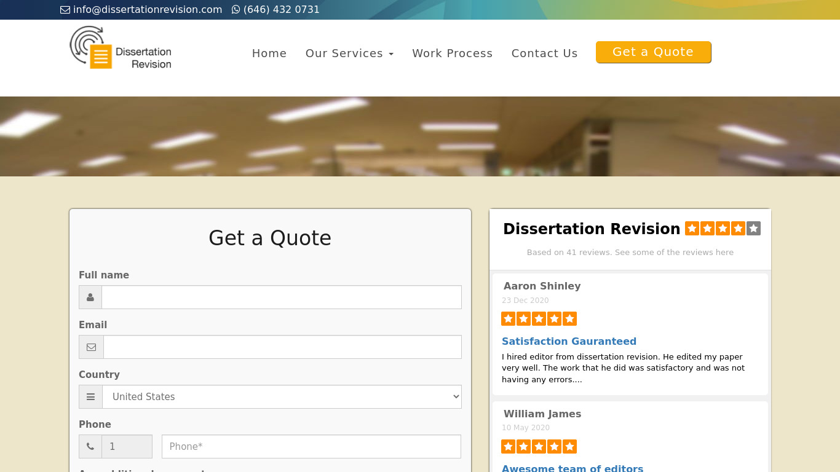
Task: Click the star rating next to Dissertation Revision heading
Action: pos(723,229)
